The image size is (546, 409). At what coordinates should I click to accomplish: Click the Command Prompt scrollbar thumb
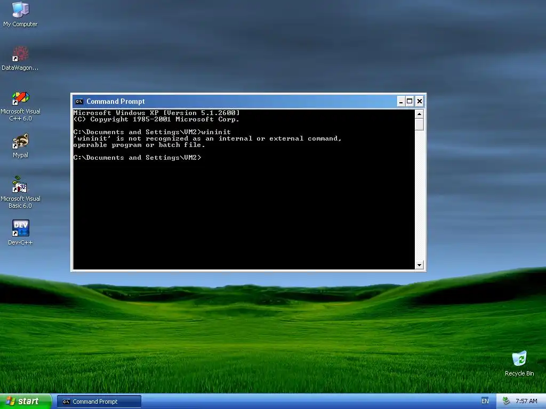point(419,125)
